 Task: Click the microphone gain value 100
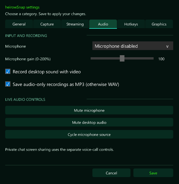161,59
